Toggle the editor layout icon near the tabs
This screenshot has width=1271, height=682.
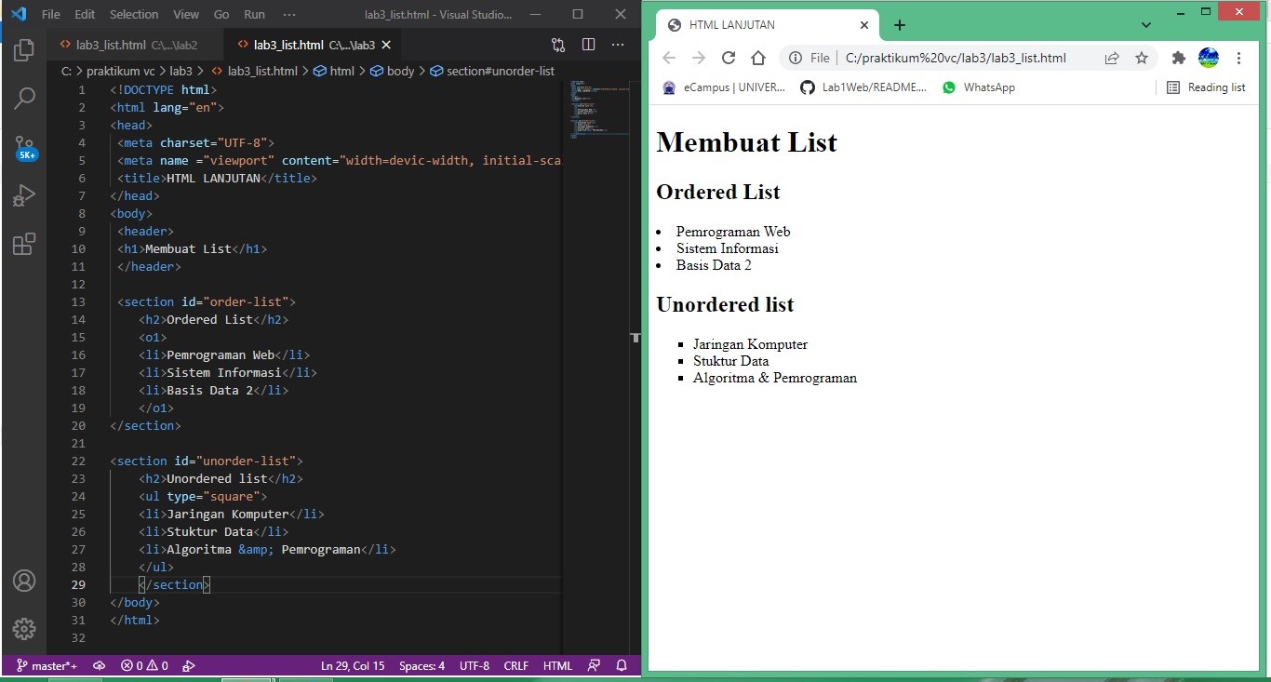[x=588, y=44]
